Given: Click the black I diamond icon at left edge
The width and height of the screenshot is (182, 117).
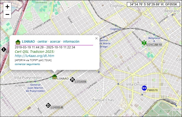Looking at the screenshot, I should pos(4,49).
